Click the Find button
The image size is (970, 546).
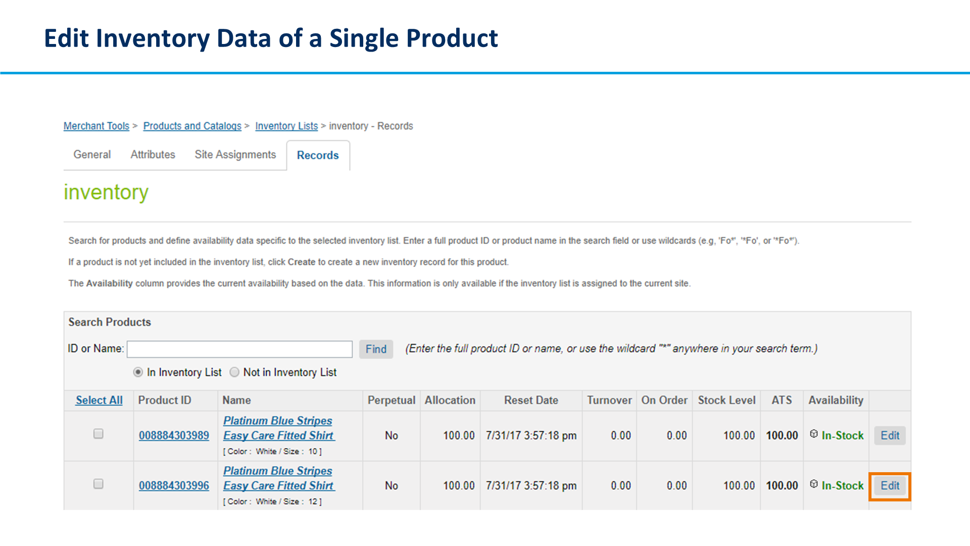point(376,349)
